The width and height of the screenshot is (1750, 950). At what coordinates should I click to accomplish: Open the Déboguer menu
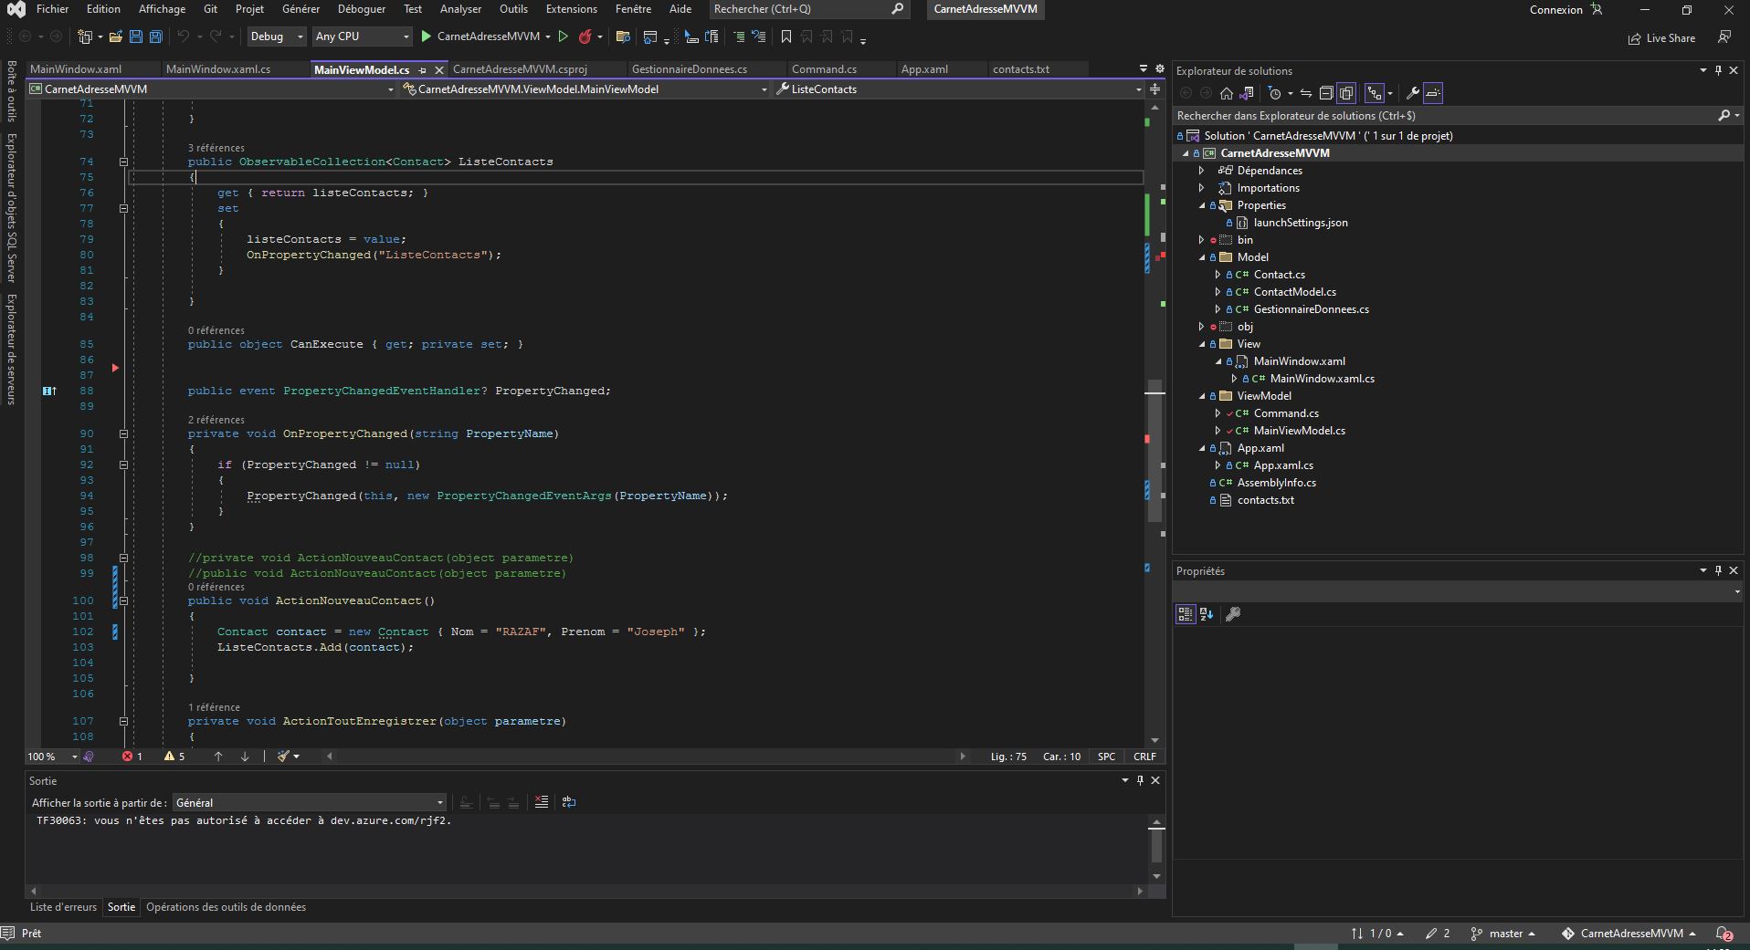coord(361,9)
